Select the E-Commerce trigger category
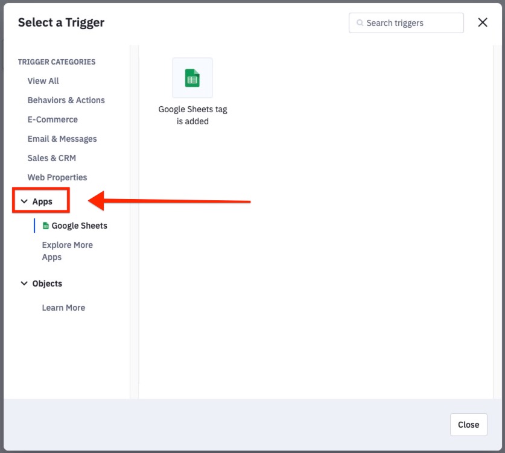Image resolution: width=505 pixels, height=453 pixels. tap(52, 119)
